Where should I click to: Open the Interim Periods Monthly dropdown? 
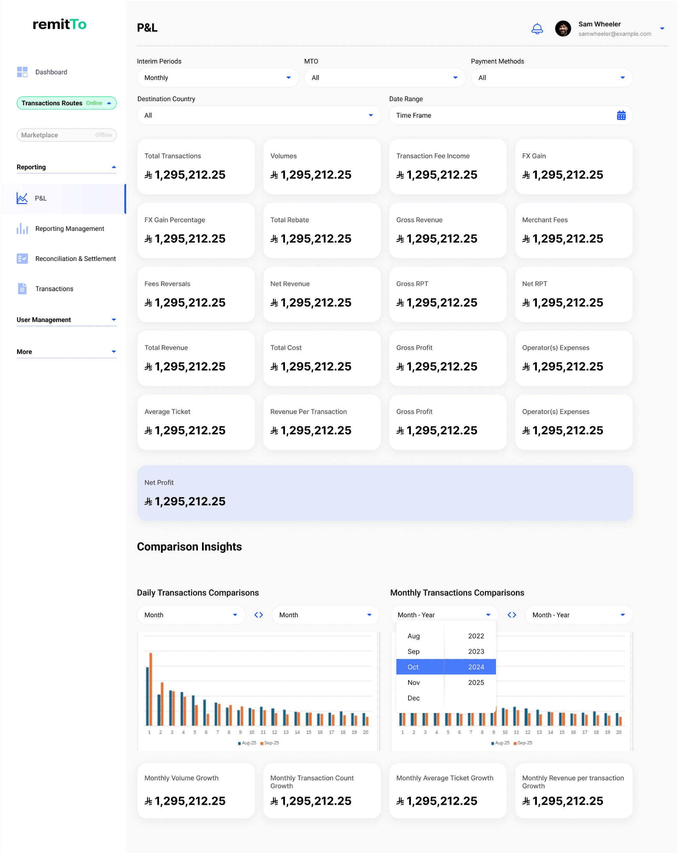click(217, 77)
